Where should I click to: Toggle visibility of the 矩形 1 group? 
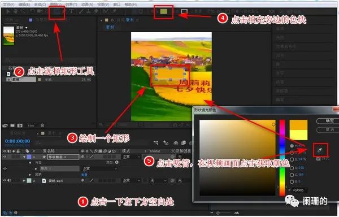point(5,168)
